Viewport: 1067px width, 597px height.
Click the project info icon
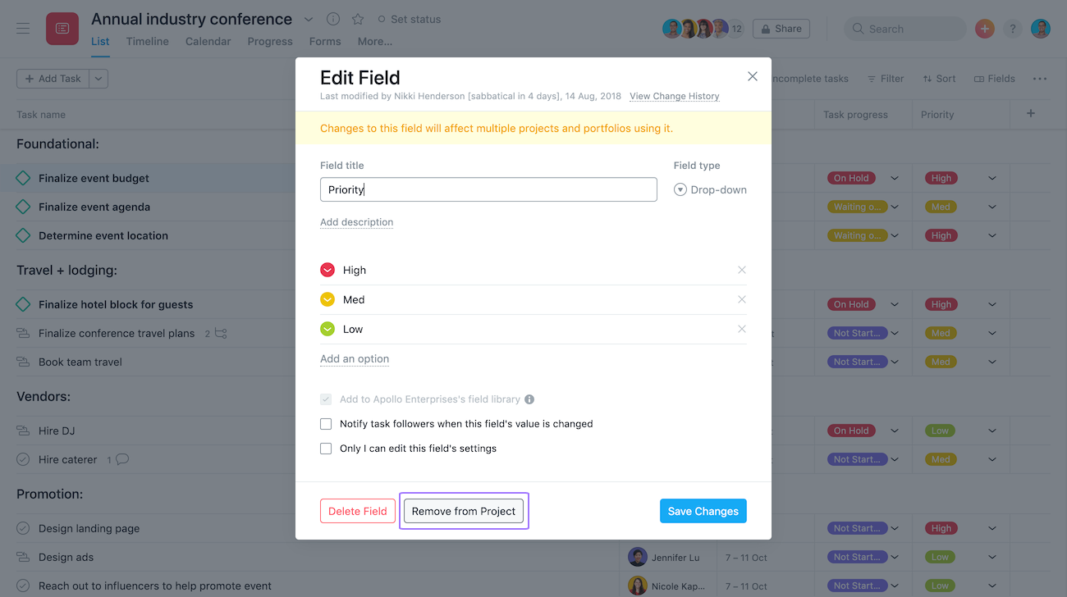click(x=333, y=19)
